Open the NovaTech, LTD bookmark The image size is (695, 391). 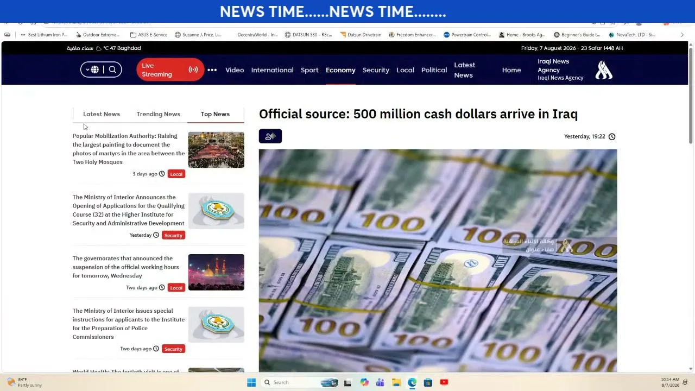coord(632,35)
